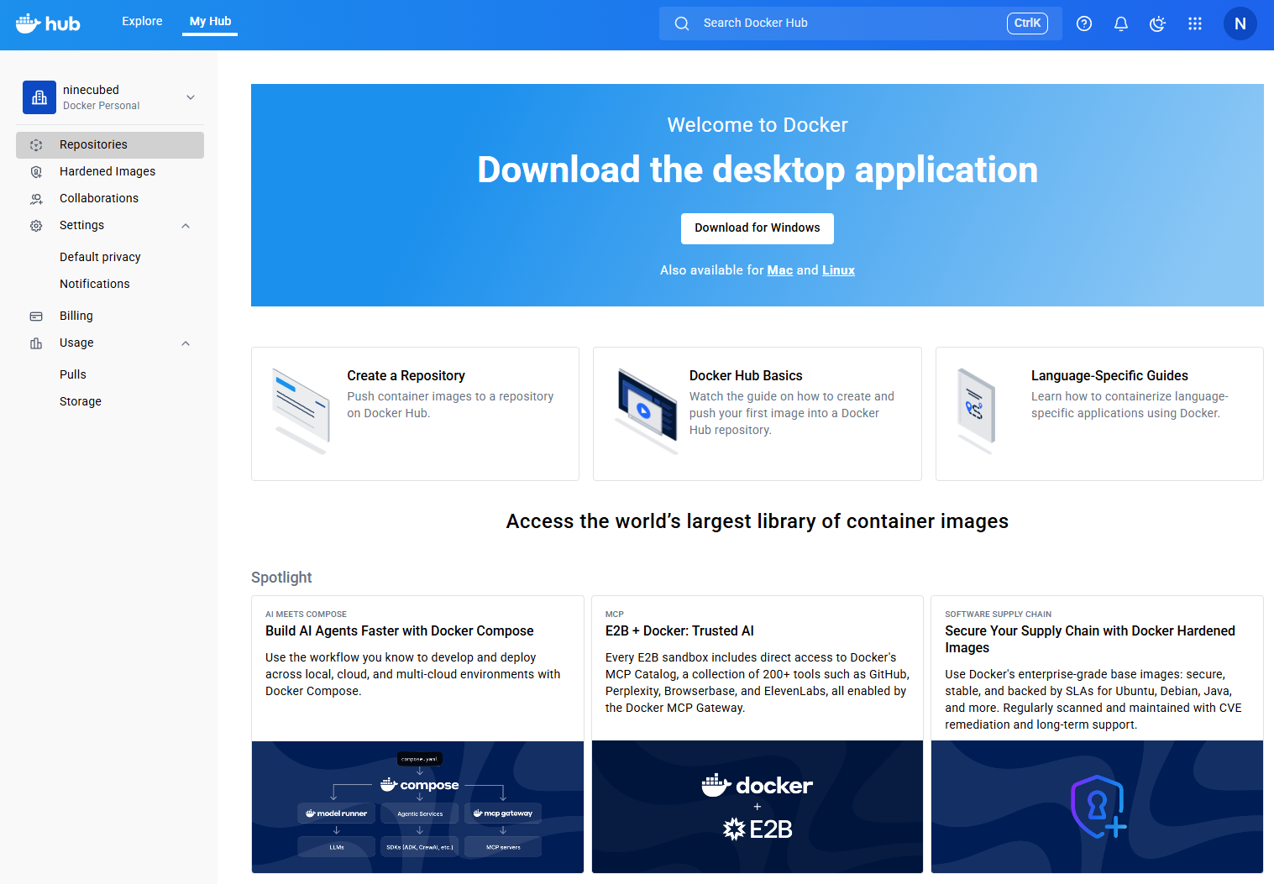This screenshot has width=1274, height=884.
Task: Follow the Linux download link
Action: (x=838, y=270)
